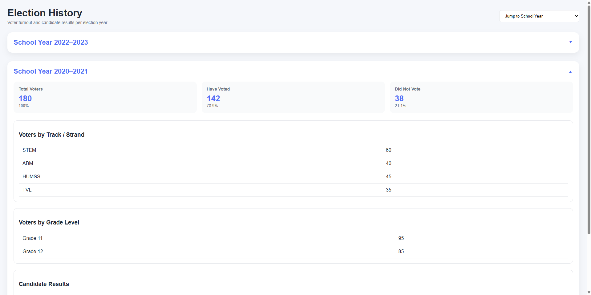The height and width of the screenshot is (295, 591).
Task: Click the scroll up arrow on scrollbar
Action: pyautogui.click(x=589, y=2)
